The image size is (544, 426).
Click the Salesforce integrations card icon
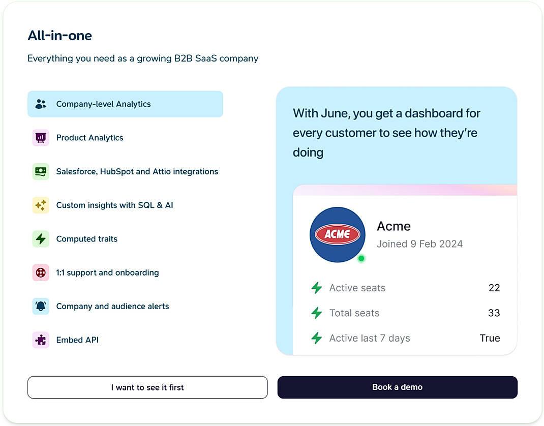click(41, 171)
